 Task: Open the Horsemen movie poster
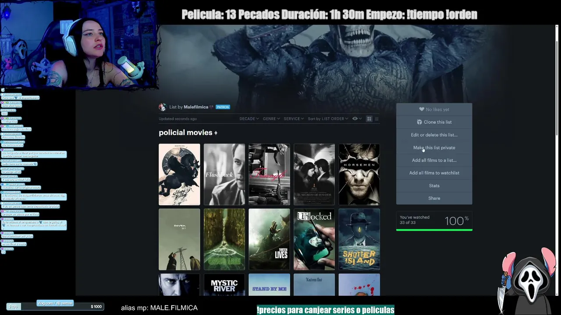coord(359,174)
